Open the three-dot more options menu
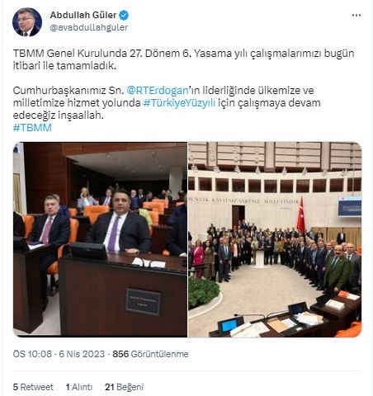The width and height of the screenshot is (373, 396). (356, 16)
